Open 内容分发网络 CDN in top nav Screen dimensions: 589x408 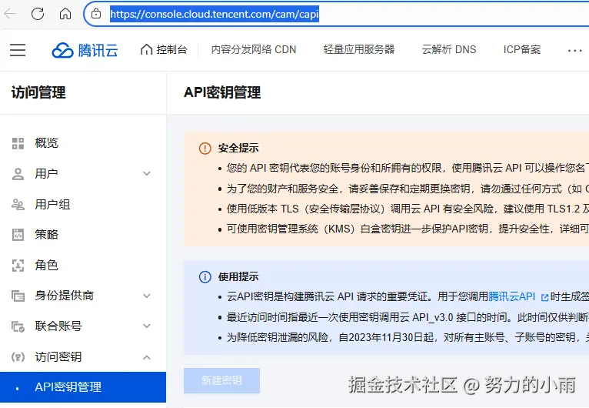[254, 49]
